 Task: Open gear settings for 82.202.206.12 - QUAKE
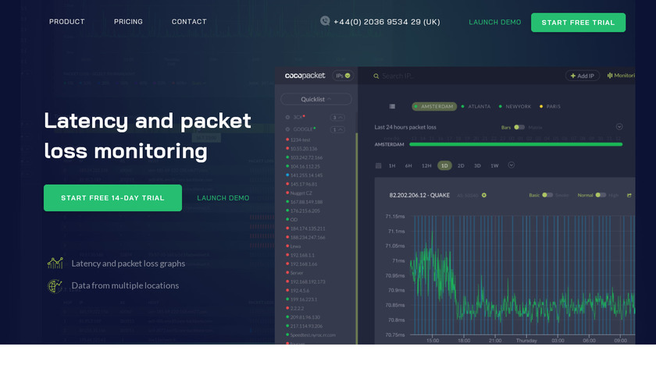click(x=484, y=195)
